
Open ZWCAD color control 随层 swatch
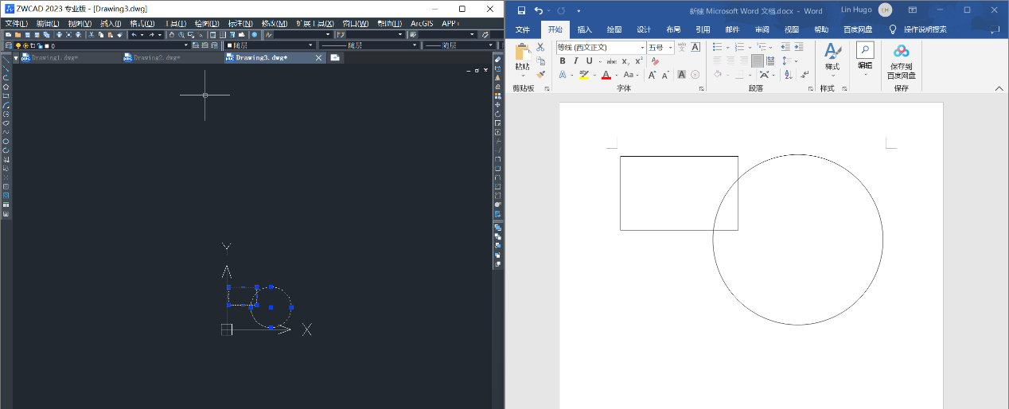(x=229, y=45)
